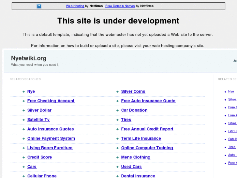
Task: Open the Cellular Phone link
Action: [x=42, y=176]
